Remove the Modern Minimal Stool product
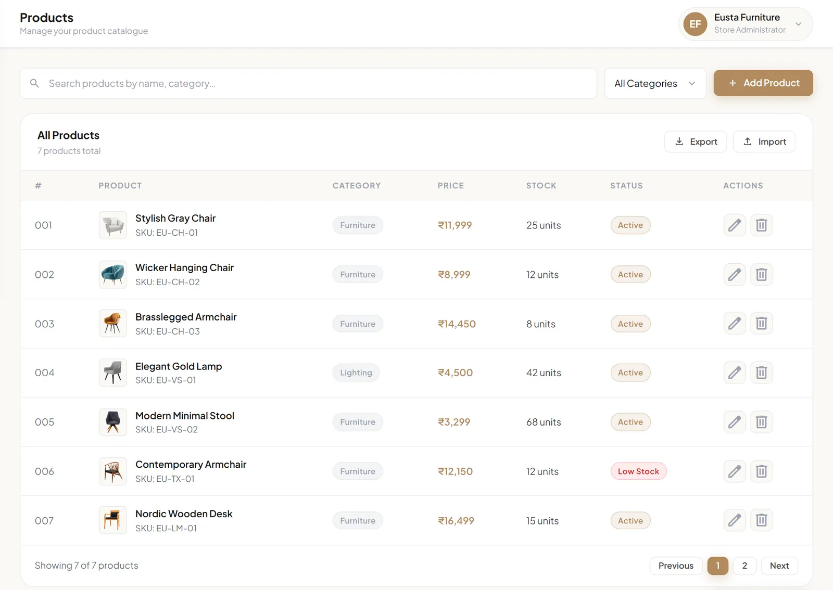Image resolution: width=833 pixels, height=590 pixels. (x=761, y=422)
